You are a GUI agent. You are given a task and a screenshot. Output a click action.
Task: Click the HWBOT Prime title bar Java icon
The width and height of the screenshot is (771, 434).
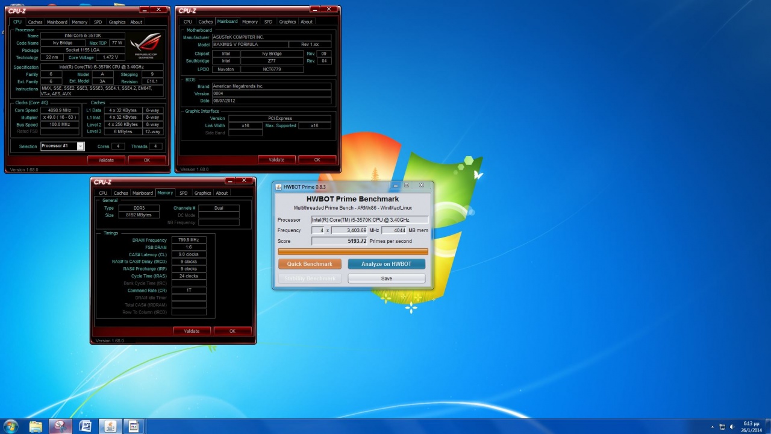tap(278, 186)
